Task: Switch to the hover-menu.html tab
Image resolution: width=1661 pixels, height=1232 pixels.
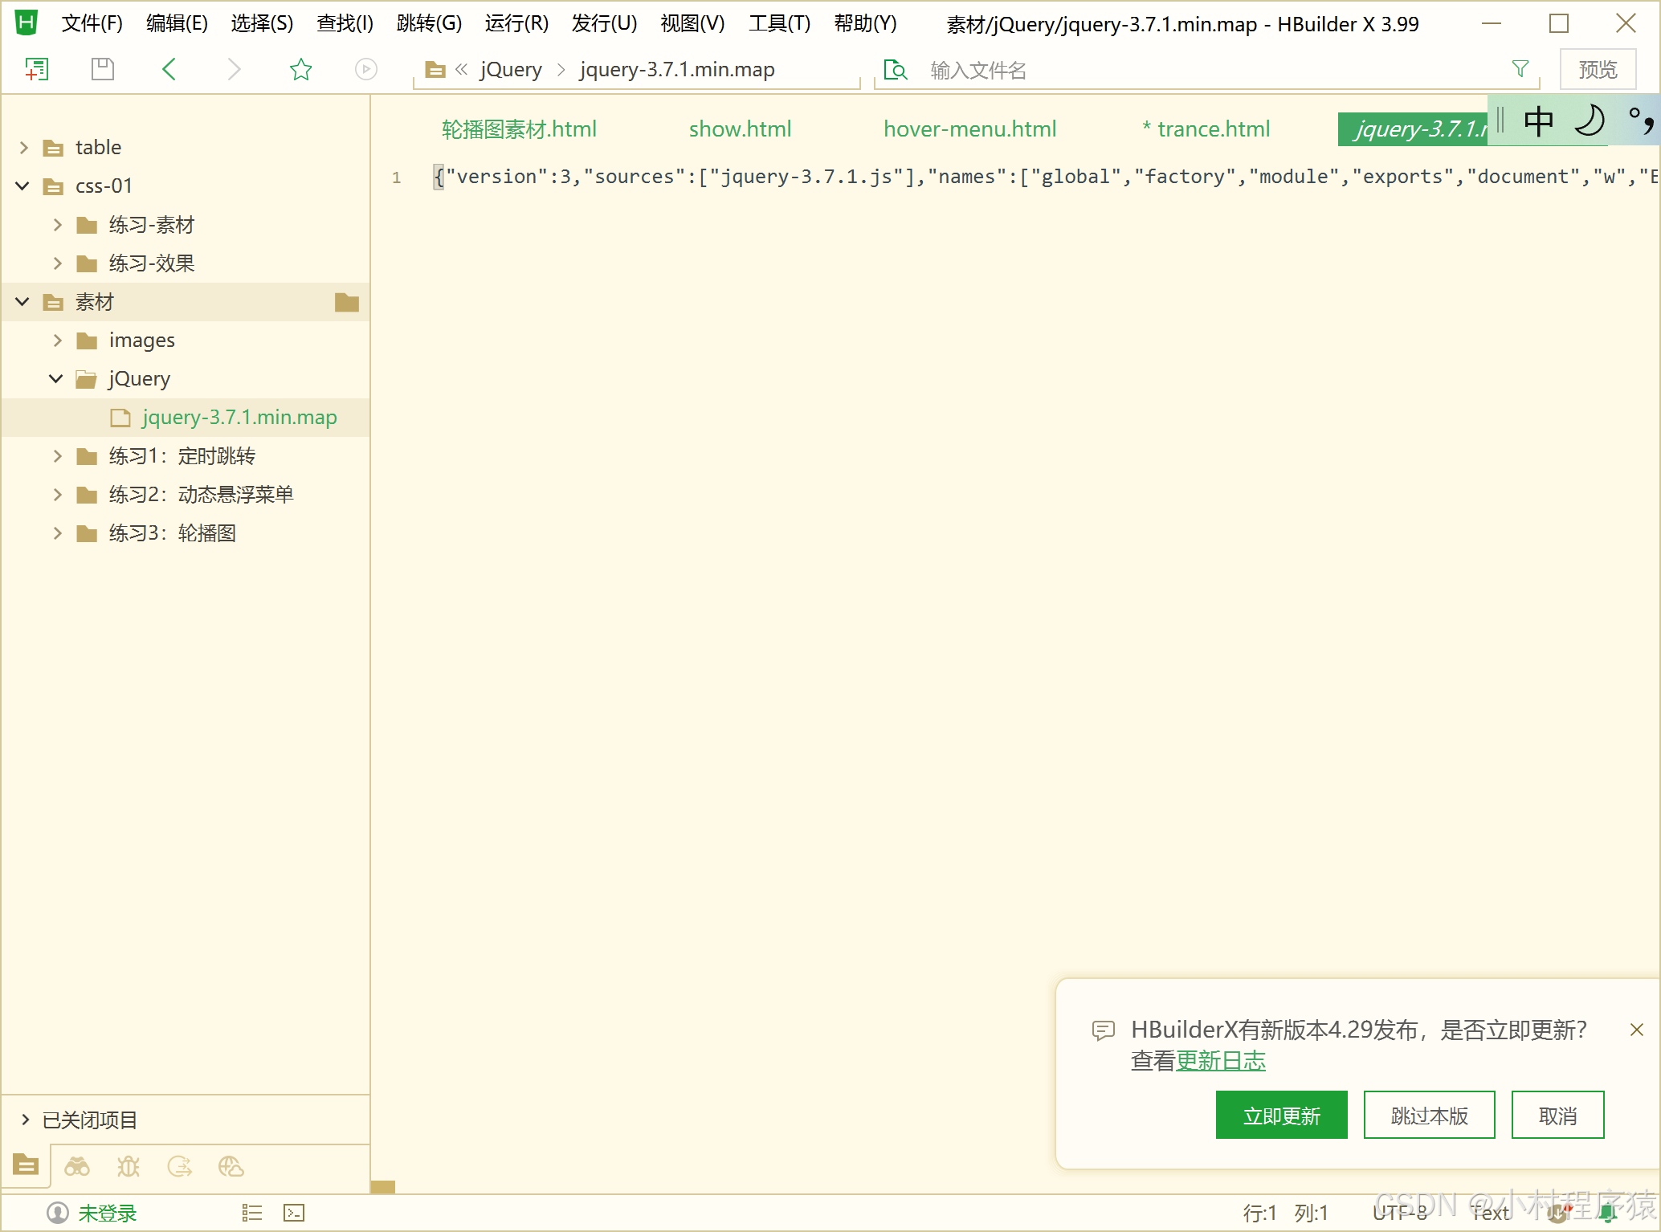Action: tap(969, 129)
